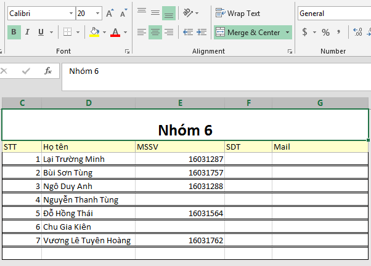Click the formula bar containing Nhóm 6
The width and height of the screenshot is (371, 266).
pos(216,77)
